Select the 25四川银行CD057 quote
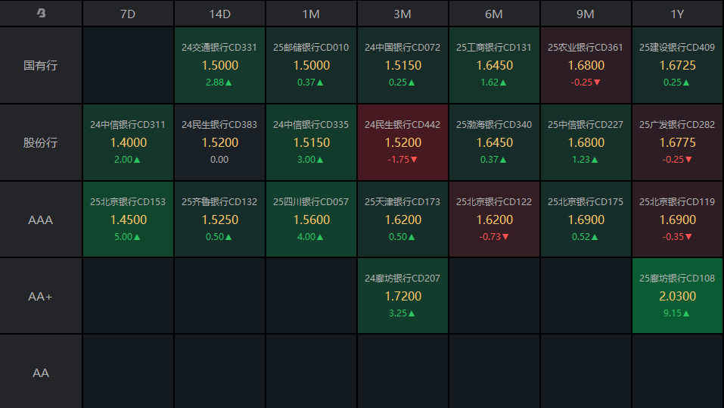 [x=311, y=220]
